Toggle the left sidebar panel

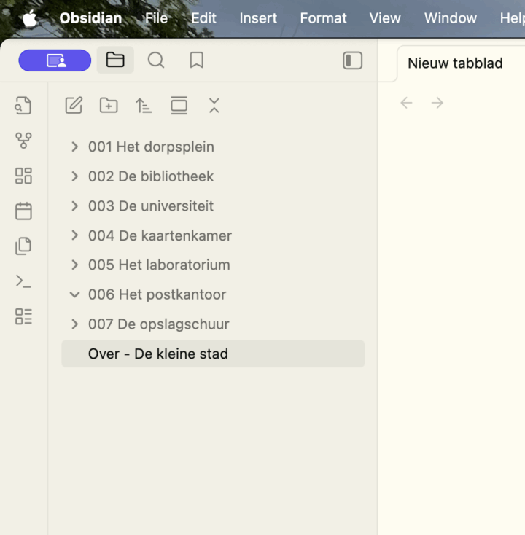352,60
